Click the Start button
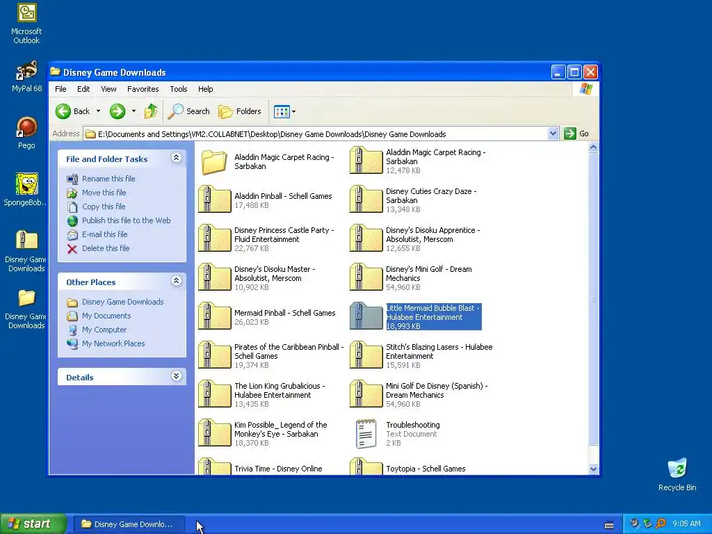 click(x=33, y=524)
